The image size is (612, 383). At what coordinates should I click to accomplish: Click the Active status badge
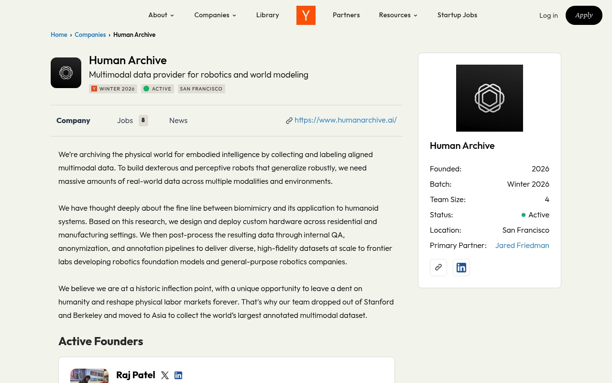tap(157, 89)
